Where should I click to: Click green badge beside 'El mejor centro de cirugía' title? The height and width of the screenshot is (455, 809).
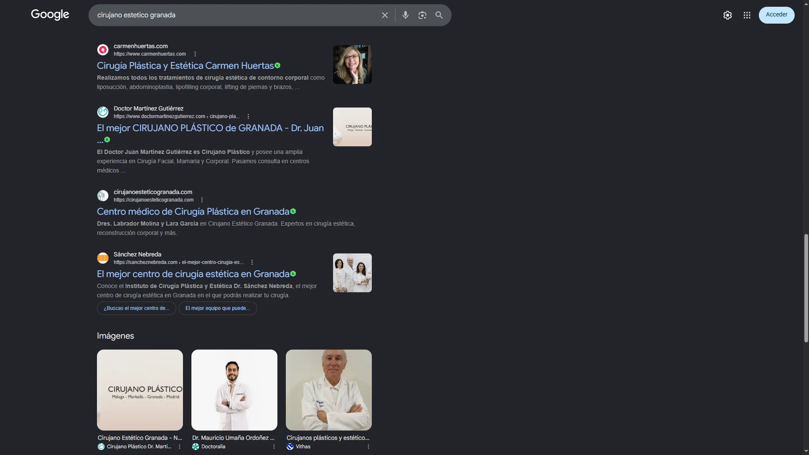pos(293,274)
